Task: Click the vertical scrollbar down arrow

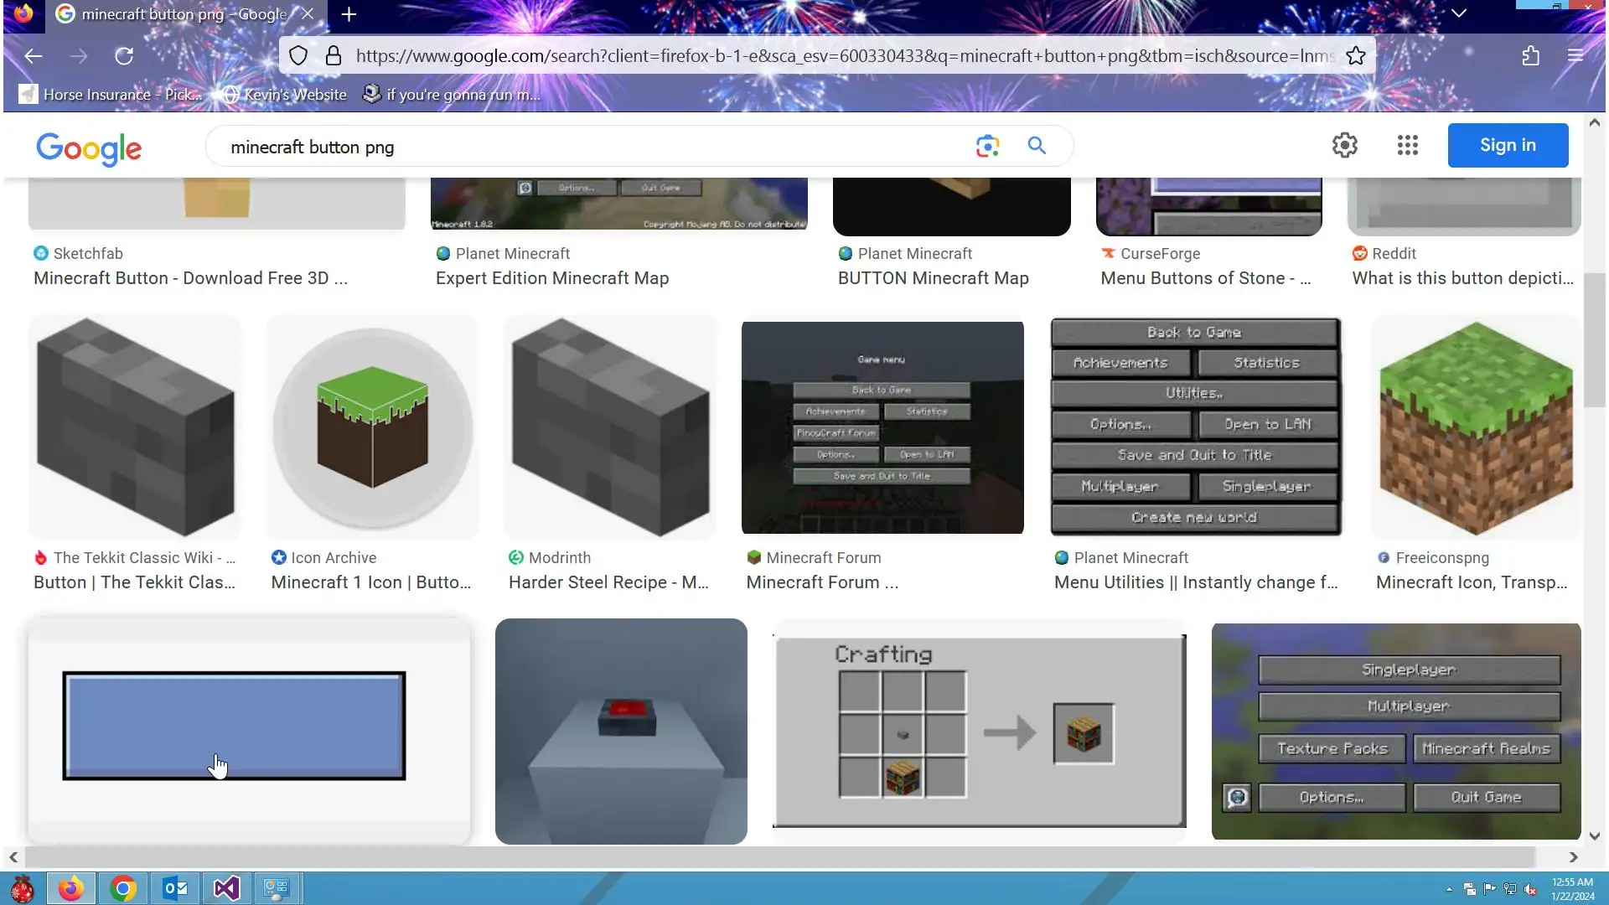Action: (x=1594, y=835)
